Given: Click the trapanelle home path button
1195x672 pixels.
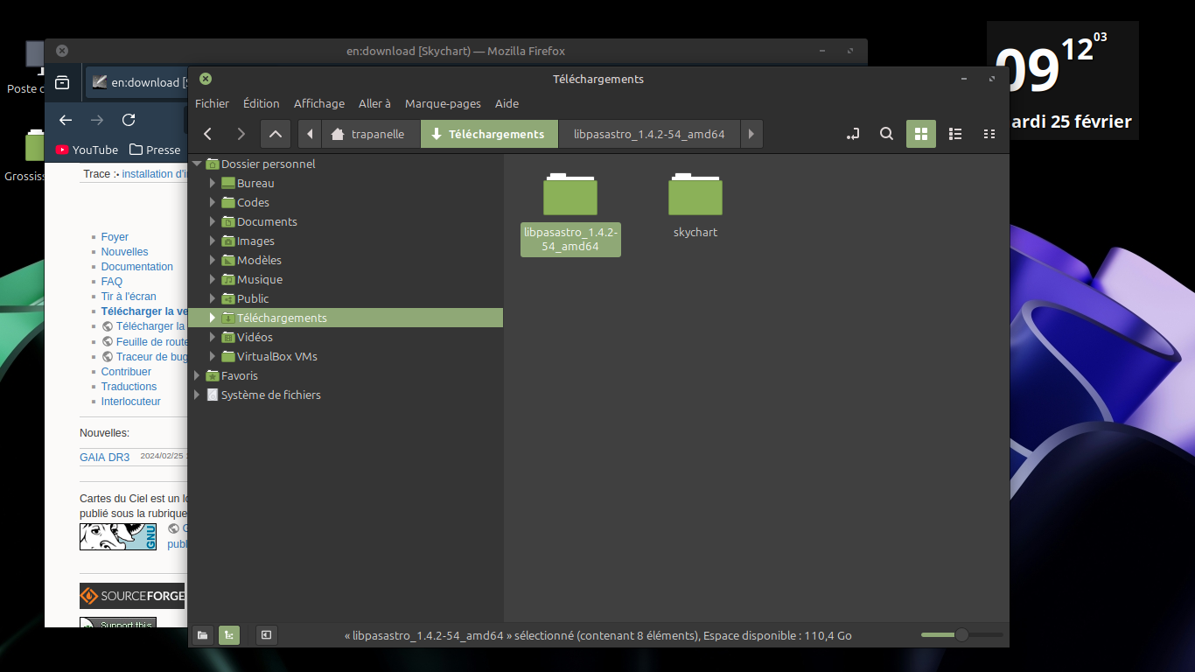Looking at the screenshot, I should [368, 134].
